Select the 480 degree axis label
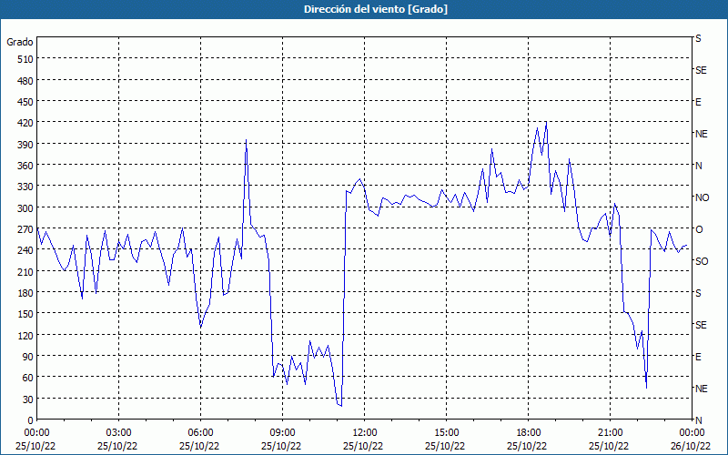Viewport: 728px width, 455px height. tap(26, 81)
